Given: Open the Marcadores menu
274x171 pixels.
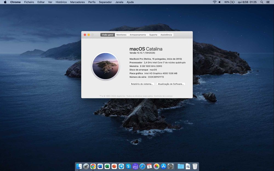Looking at the screenshot, I should pos(78,2).
